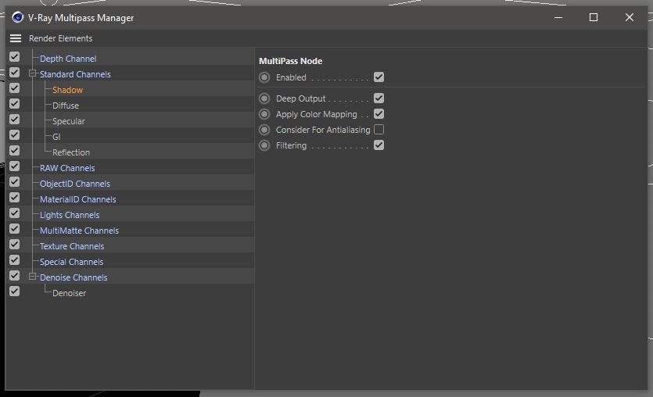This screenshot has height=397, width=653.
Task: Collapse the Standard Channels tree node
Action: 32,73
